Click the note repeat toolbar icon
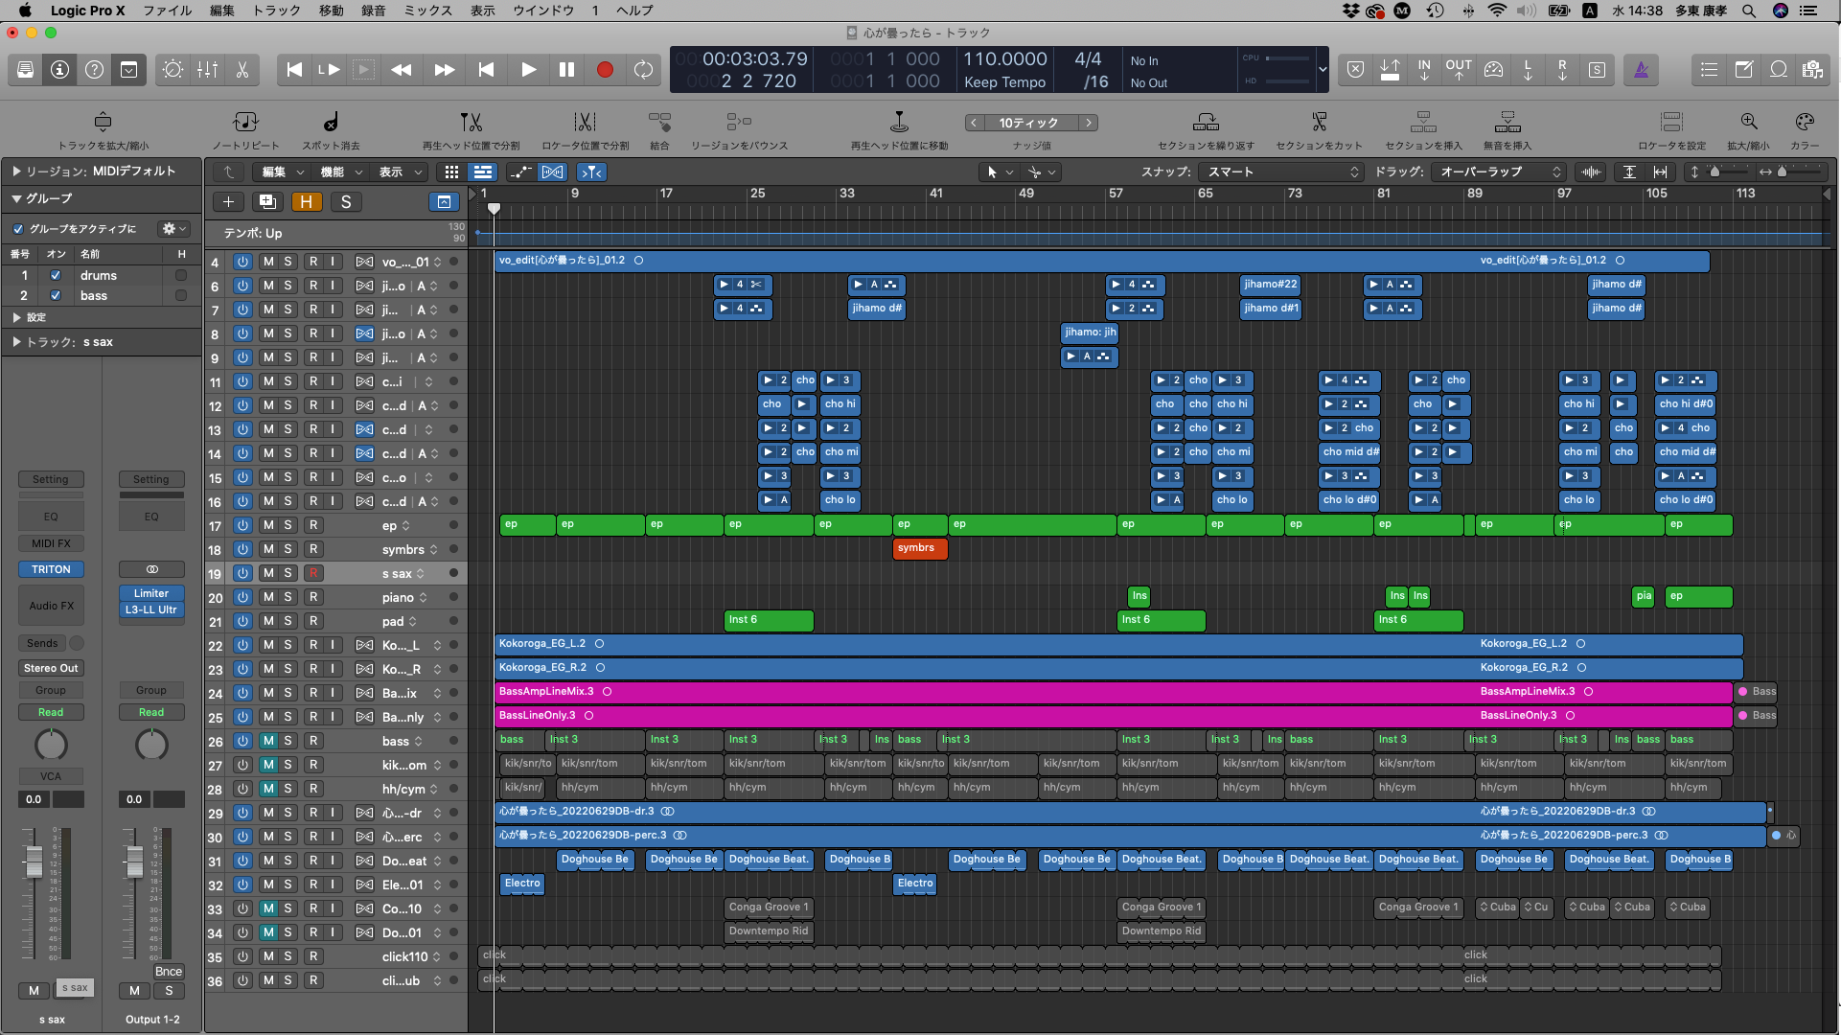The image size is (1841, 1035). click(245, 123)
